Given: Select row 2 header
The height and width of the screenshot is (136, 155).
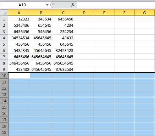Looking at the screenshot, I should (x=4, y=25).
